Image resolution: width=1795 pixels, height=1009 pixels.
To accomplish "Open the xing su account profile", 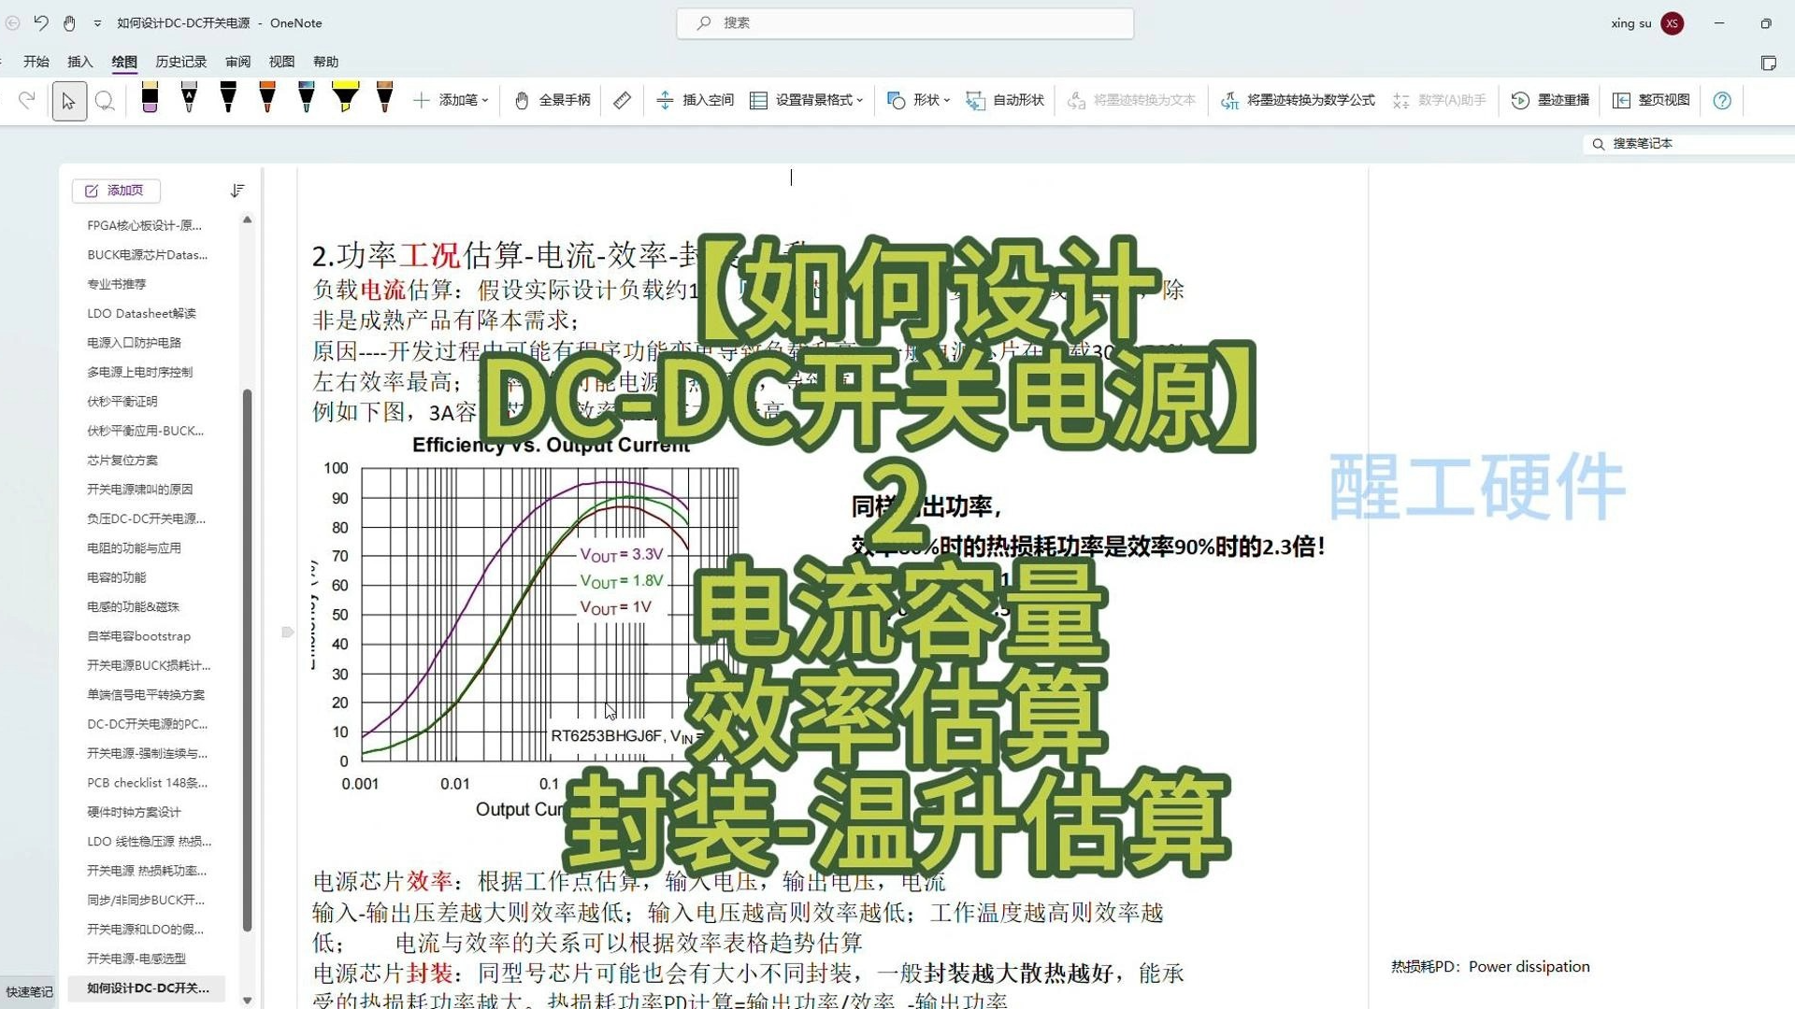I will coord(1647,23).
